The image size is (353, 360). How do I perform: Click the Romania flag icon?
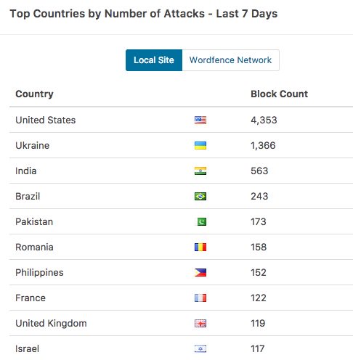[x=200, y=247]
